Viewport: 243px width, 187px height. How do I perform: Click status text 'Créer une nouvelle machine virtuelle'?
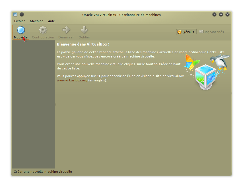tap(43, 172)
